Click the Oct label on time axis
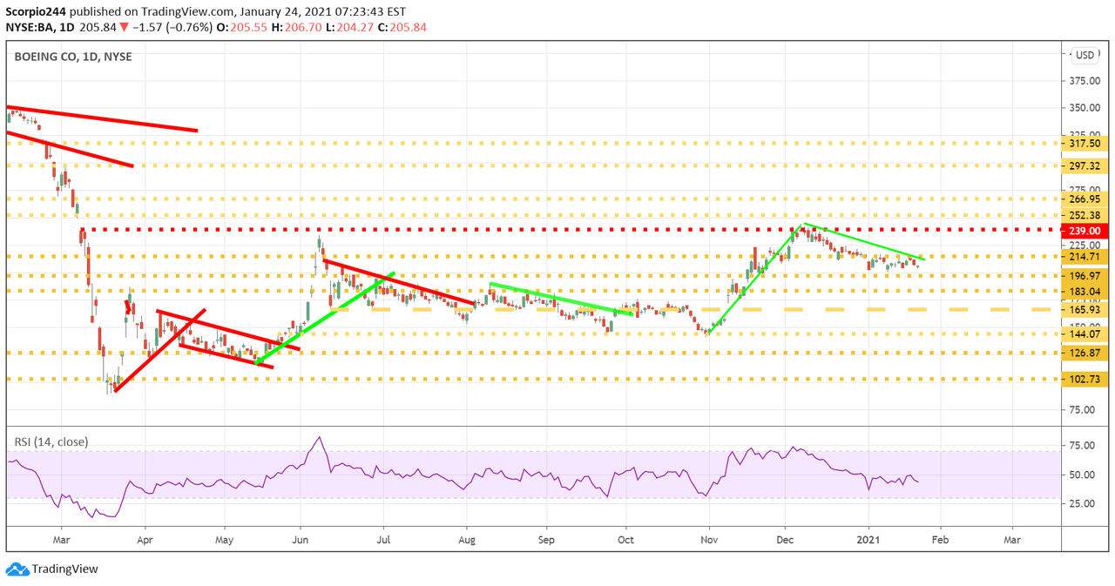The image size is (1115, 586). click(625, 540)
